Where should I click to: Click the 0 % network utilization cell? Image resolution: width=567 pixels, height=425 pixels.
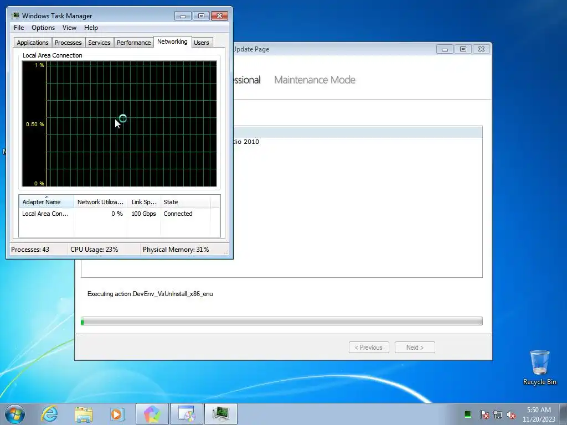tap(117, 214)
